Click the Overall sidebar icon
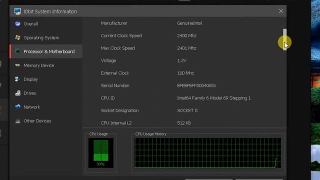 click(18, 23)
